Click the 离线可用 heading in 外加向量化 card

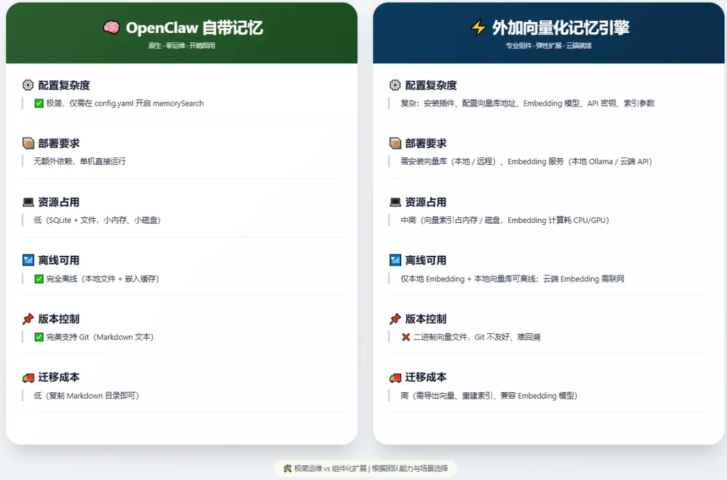[x=425, y=260]
